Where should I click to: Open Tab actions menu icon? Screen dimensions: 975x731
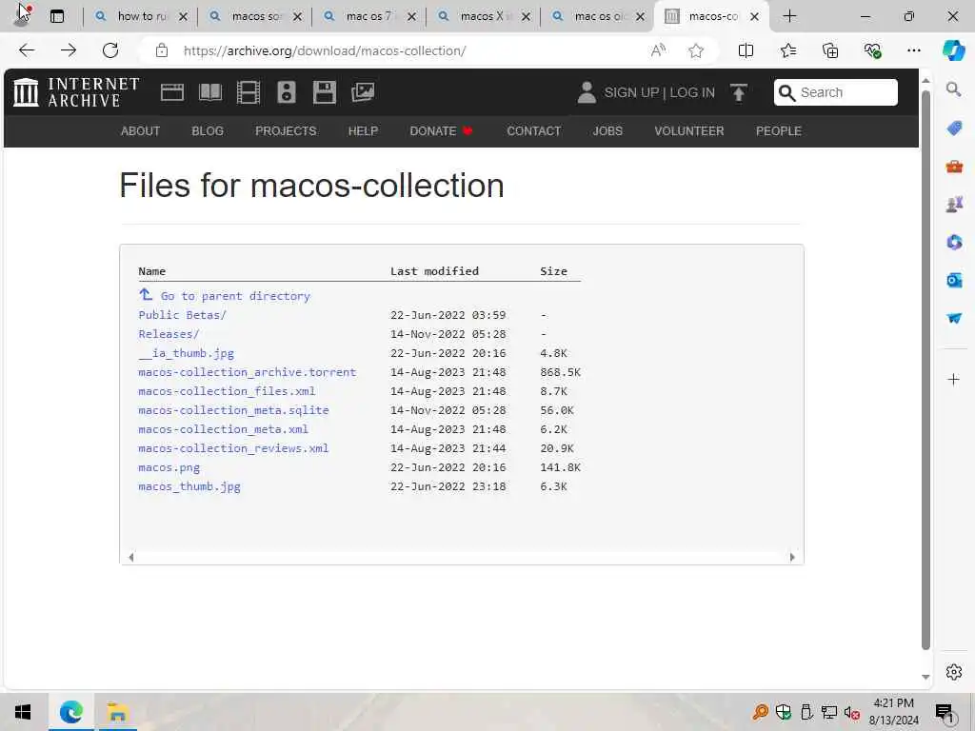click(56, 16)
